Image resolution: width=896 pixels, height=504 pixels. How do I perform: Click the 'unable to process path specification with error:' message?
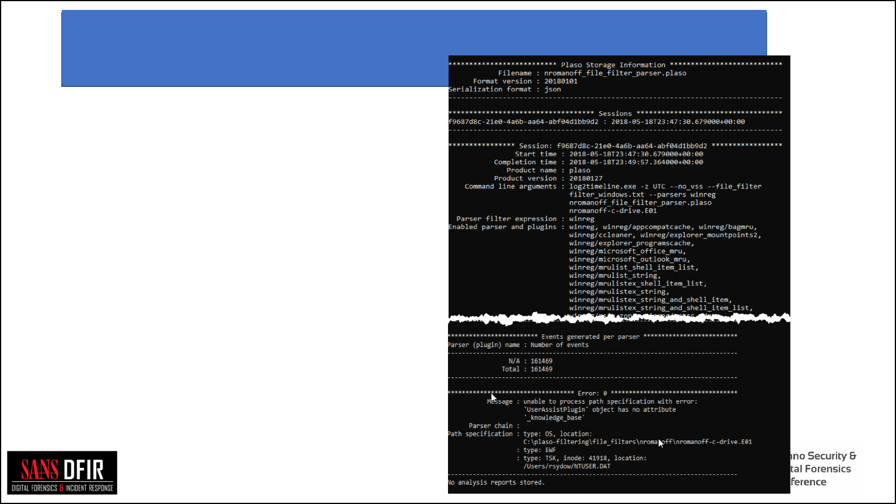[610, 401]
